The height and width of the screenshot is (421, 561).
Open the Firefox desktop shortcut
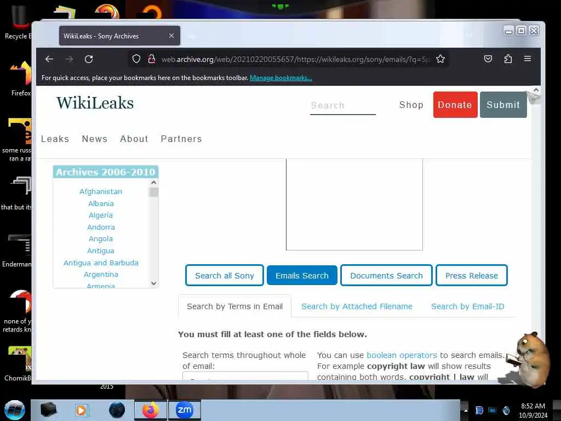coord(21,79)
